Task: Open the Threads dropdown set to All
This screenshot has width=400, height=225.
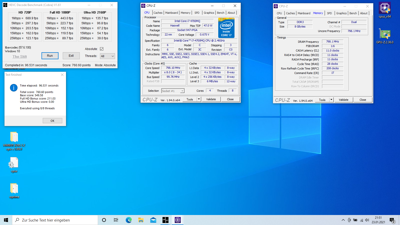Action: click(x=107, y=56)
